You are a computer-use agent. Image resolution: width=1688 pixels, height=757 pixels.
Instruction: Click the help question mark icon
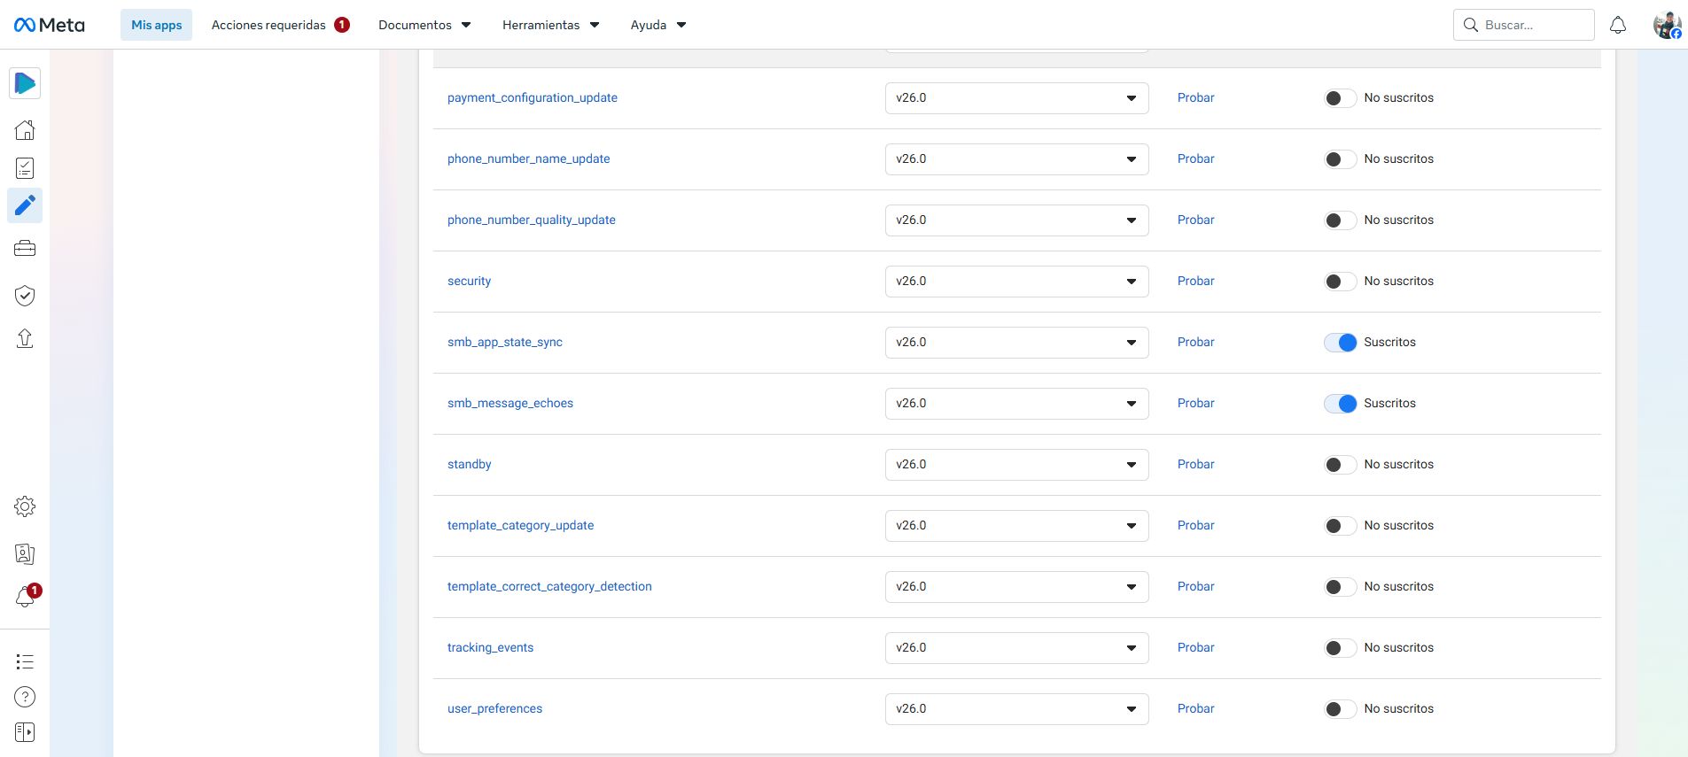[x=25, y=697]
